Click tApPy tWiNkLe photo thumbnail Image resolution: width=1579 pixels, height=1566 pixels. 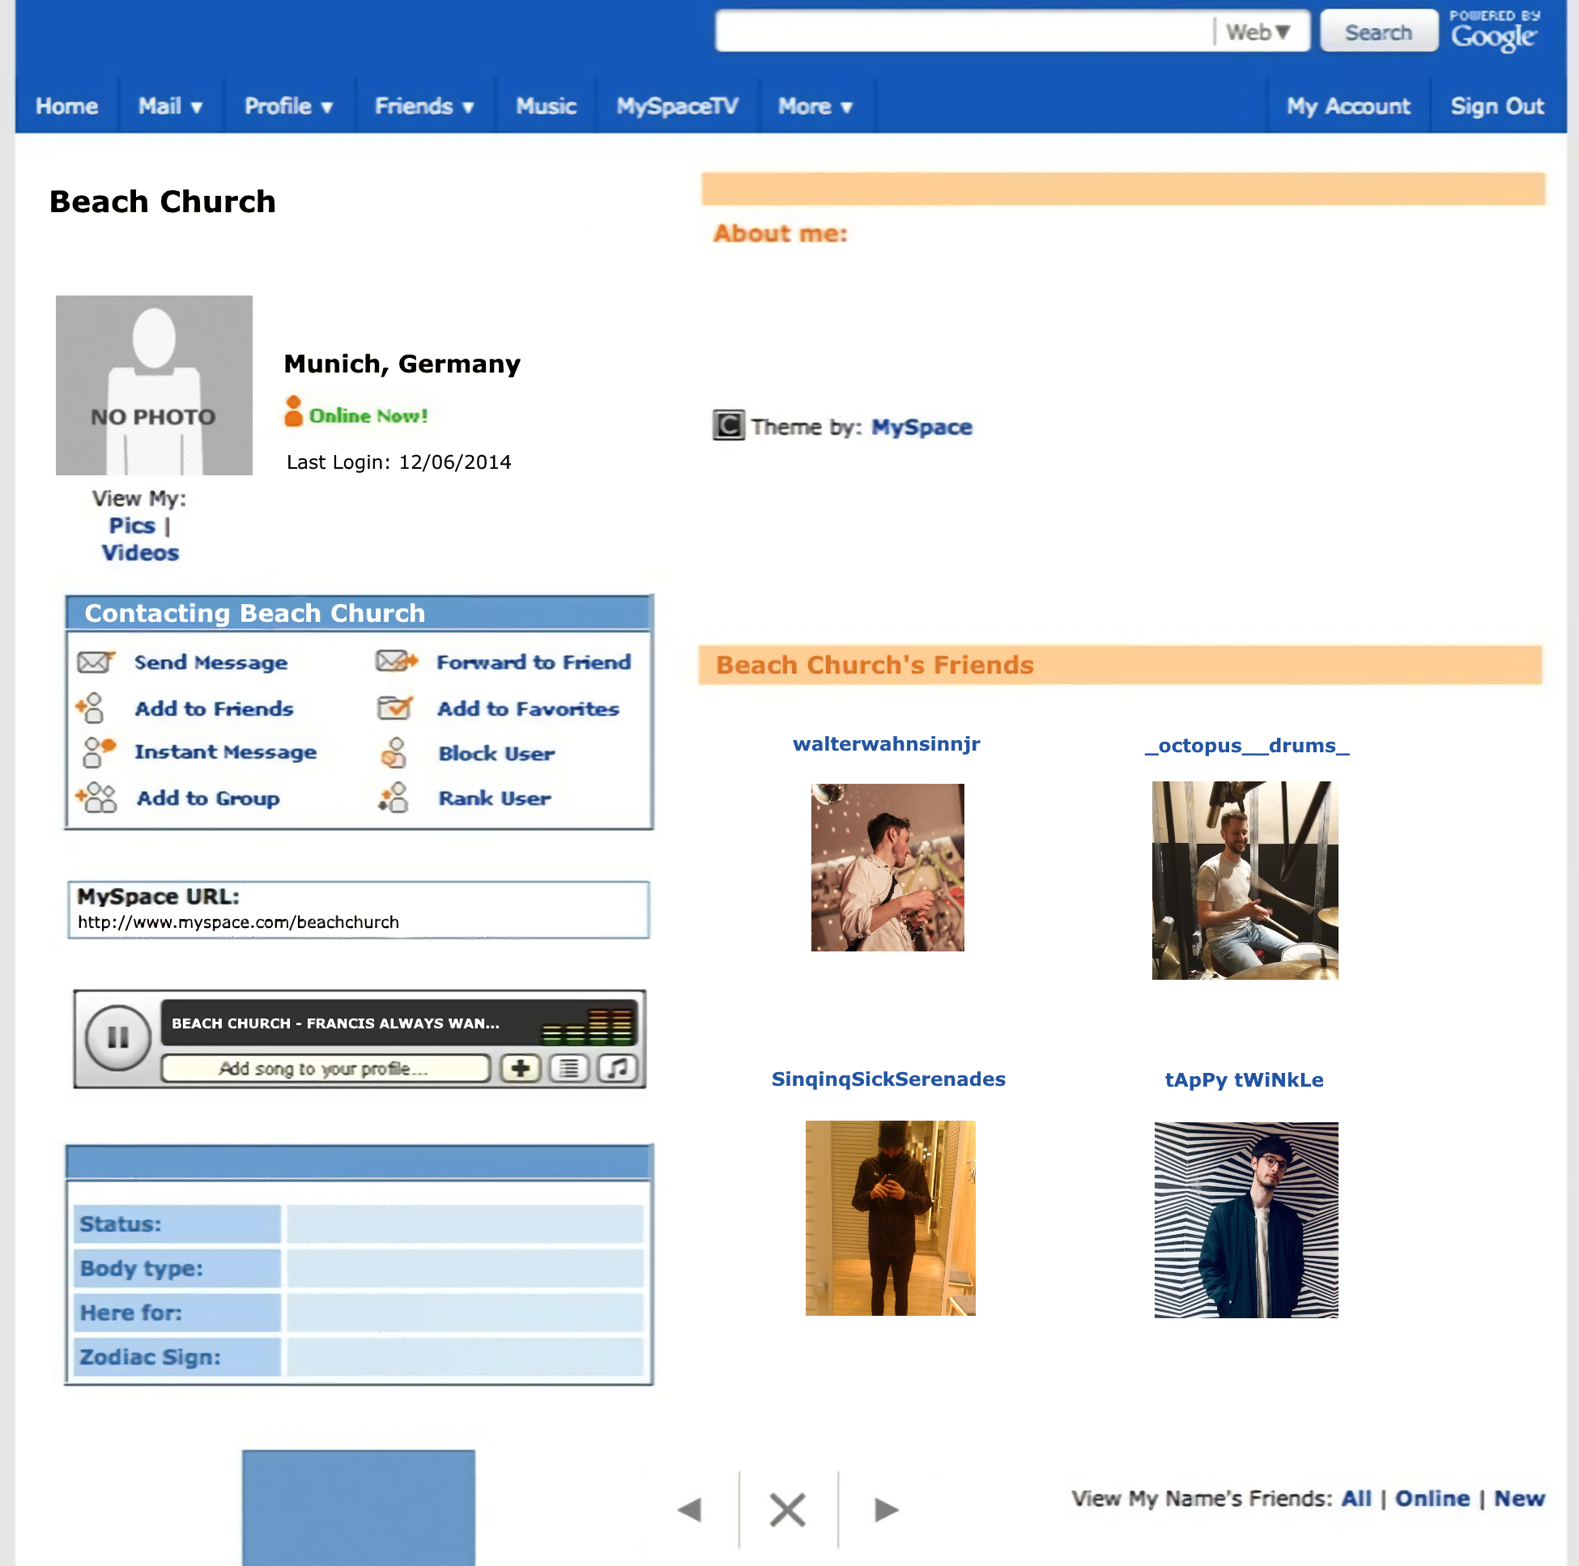[x=1245, y=1219]
